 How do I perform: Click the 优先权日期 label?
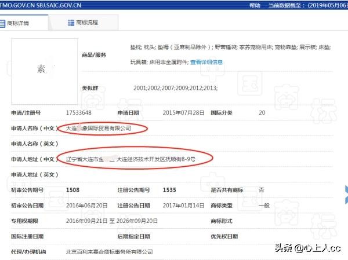pyautogui.click(x=224, y=236)
